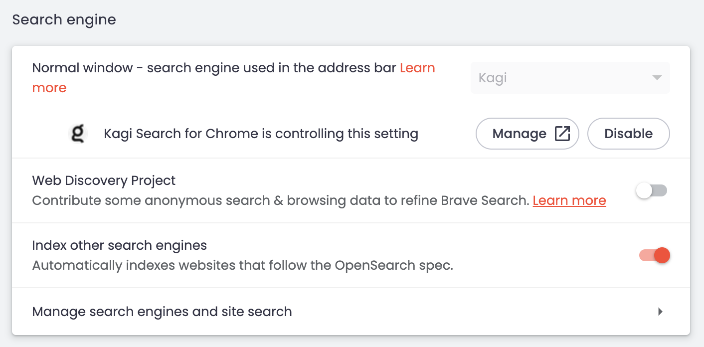Screen dimensions: 704x347
Task: Click the Normal window search engine label
Action: pos(214,68)
